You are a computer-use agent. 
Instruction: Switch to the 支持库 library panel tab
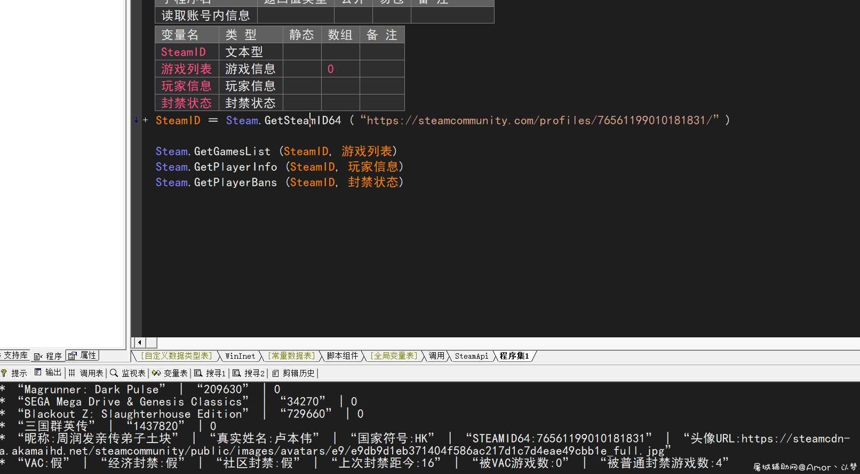pyautogui.click(x=15, y=355)
